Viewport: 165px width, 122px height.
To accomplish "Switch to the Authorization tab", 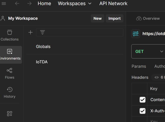I will (x=160, y=66).
